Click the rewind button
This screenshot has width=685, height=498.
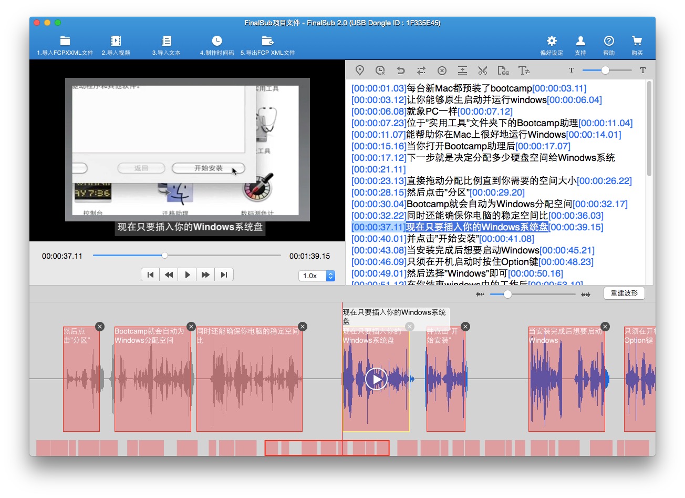pos(169,275)
